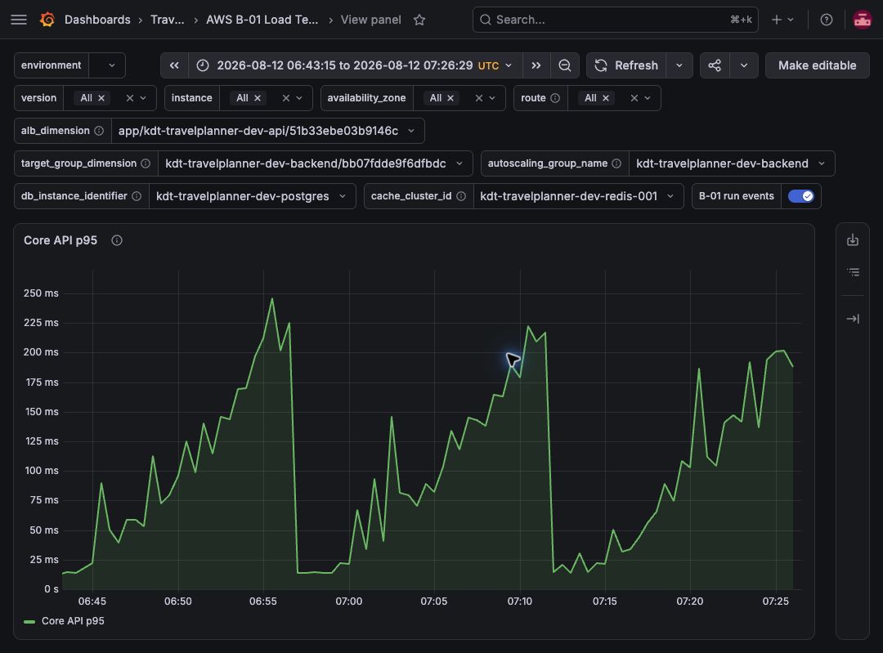Expand the environment dropdown
This screenshot has width=883, height=653.
(111, 65)
